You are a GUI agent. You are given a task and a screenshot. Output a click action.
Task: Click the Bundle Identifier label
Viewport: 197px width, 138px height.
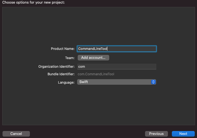tap(61, 74)
